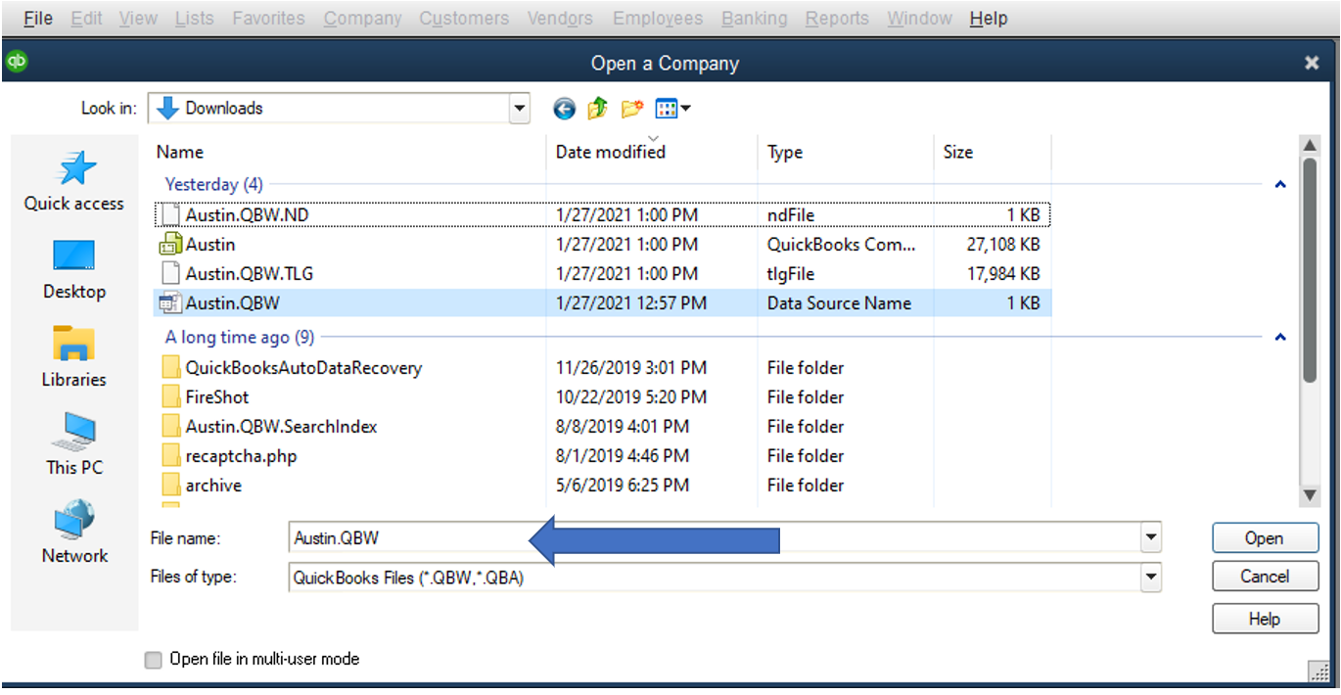The image size is (1341, 695).
Task: Click the date 5/6/2019 6:25 PM
Action: pos(623,486)
